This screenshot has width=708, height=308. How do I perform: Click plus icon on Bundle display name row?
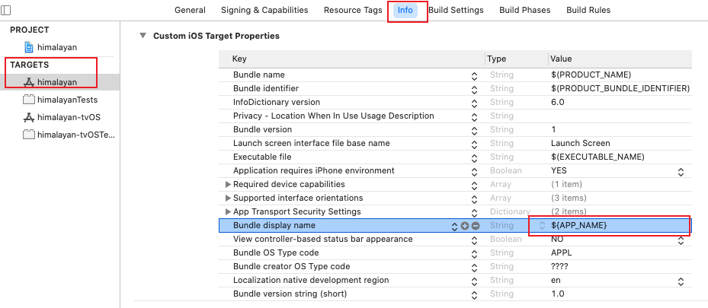(465, 226)
